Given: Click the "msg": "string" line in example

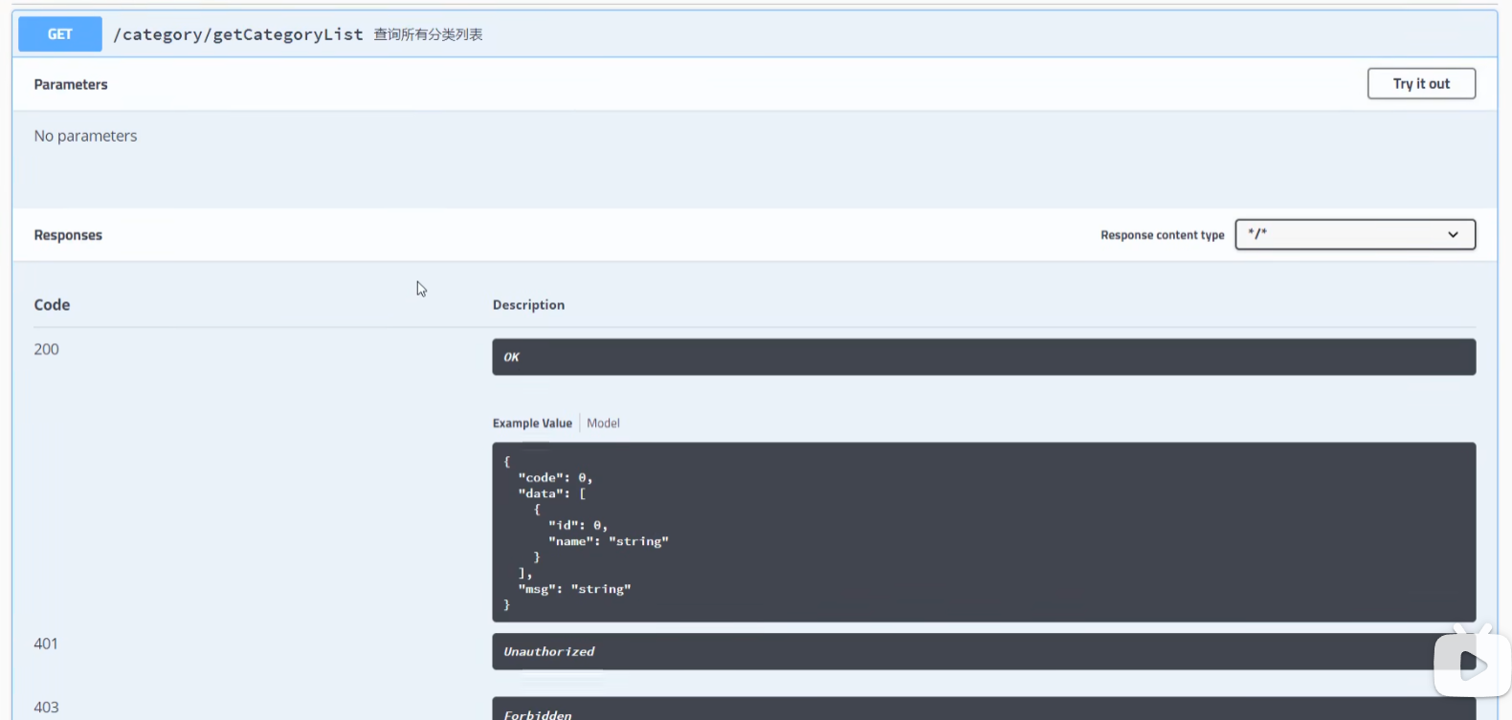Looking at the screenshot, I should click(574, 589).
